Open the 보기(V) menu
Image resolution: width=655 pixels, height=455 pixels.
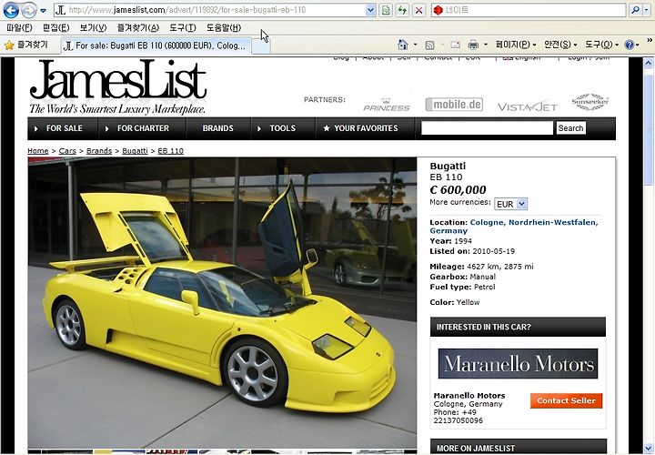(93, 27)
